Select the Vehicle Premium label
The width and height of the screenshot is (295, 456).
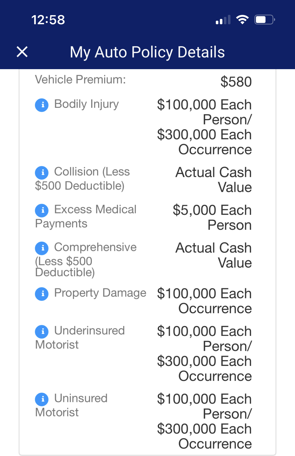pos(80,79)
